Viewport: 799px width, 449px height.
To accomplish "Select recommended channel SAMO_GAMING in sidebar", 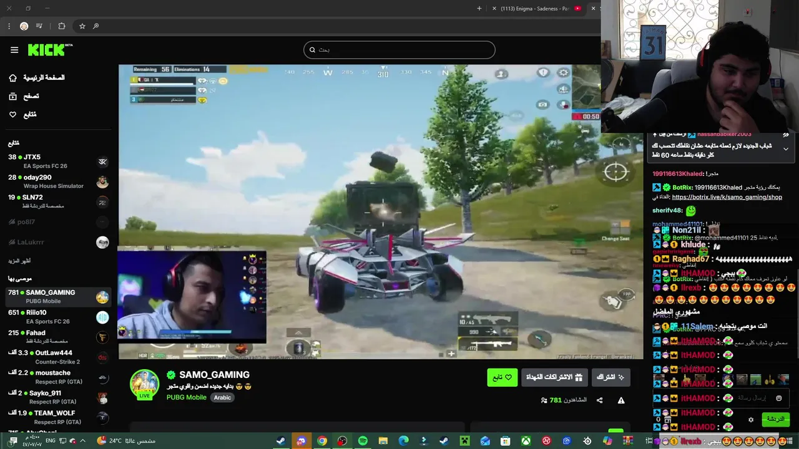I will (x=58, y=296).
